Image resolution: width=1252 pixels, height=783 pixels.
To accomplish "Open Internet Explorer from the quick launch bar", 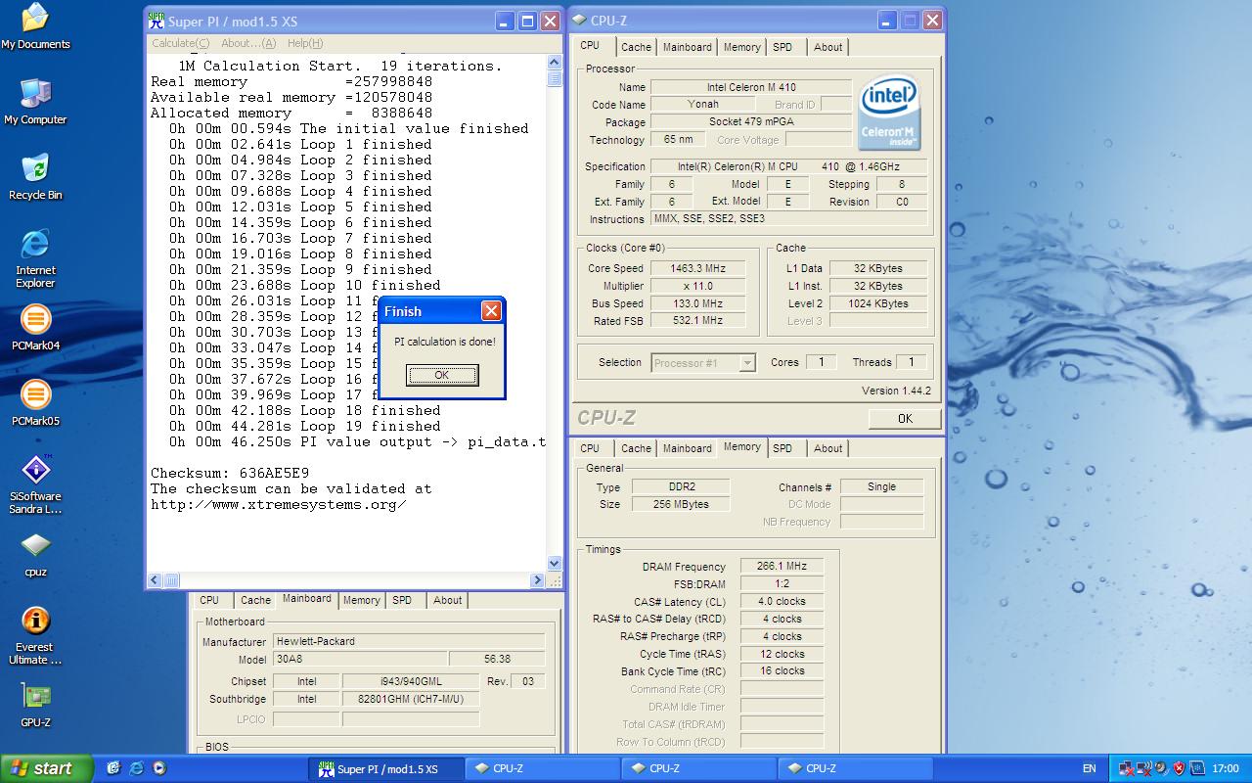I will (136, 768).
